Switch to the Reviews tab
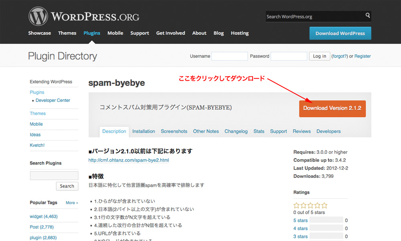 [x=302, y=131]
